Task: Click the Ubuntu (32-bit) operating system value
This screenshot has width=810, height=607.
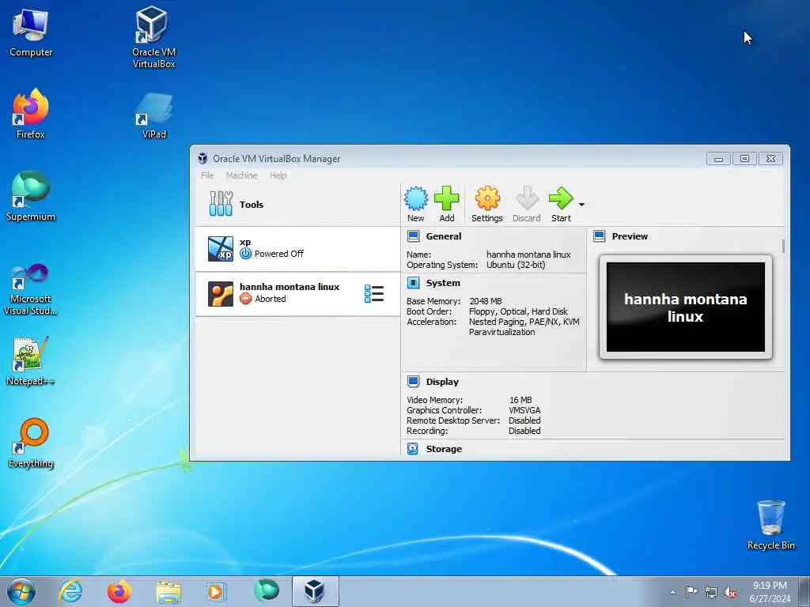Action: 516,265
